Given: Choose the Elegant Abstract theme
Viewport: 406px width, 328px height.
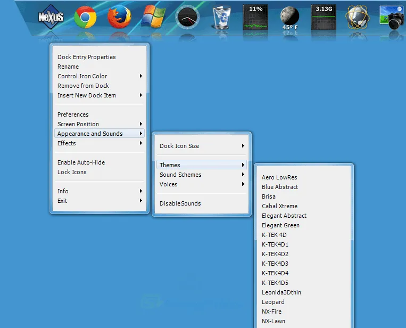Looking at the screenshot, I should coord(304,216).
